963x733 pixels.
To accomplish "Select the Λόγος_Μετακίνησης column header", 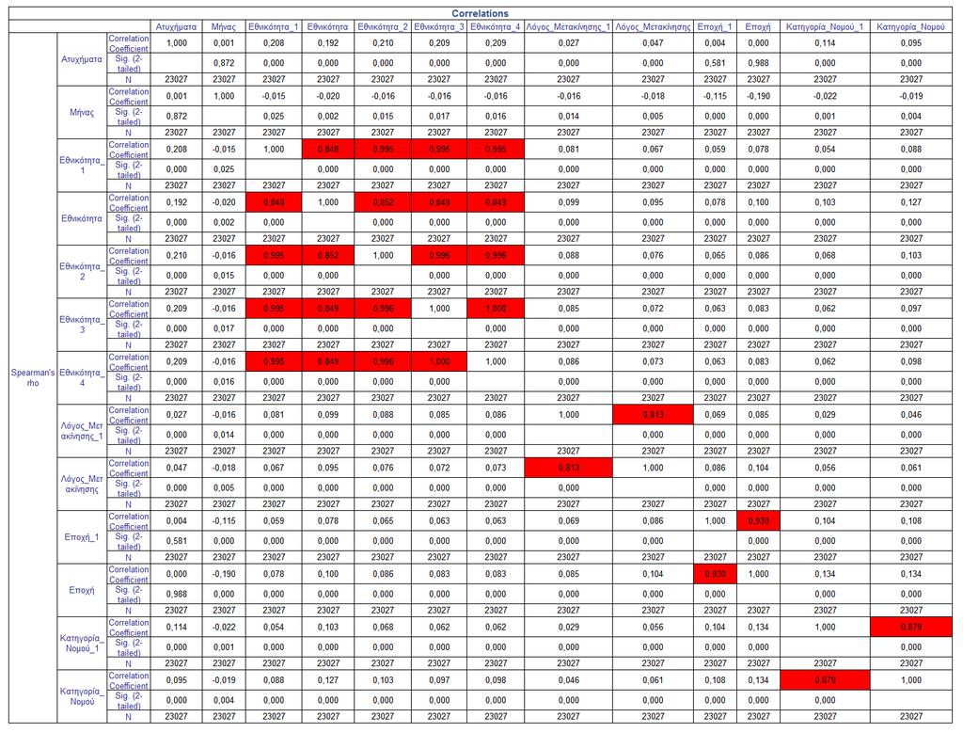I will (x=653, y=27).
